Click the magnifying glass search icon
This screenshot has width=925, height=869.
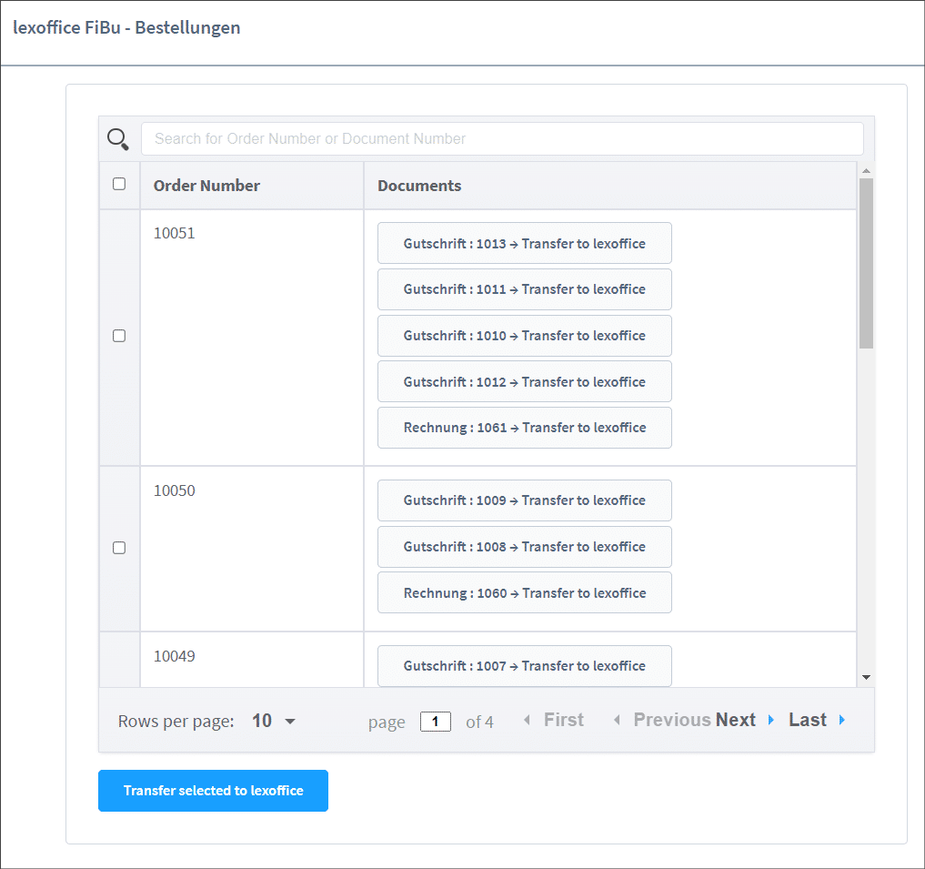point(118,139)
